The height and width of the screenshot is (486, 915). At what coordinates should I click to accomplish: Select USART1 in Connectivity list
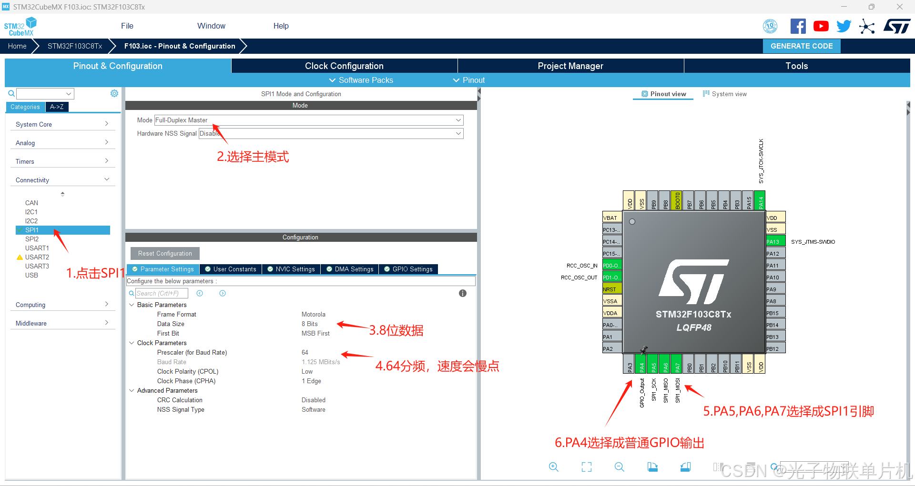pos(37,248)
